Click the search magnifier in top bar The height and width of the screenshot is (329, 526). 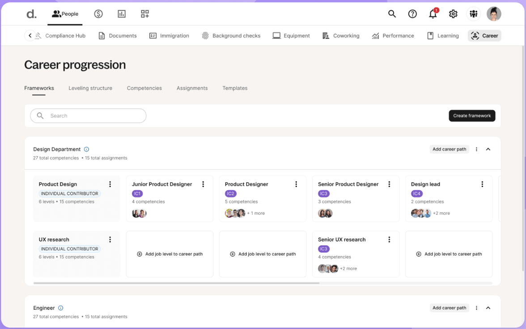click(x=392, y=14)
